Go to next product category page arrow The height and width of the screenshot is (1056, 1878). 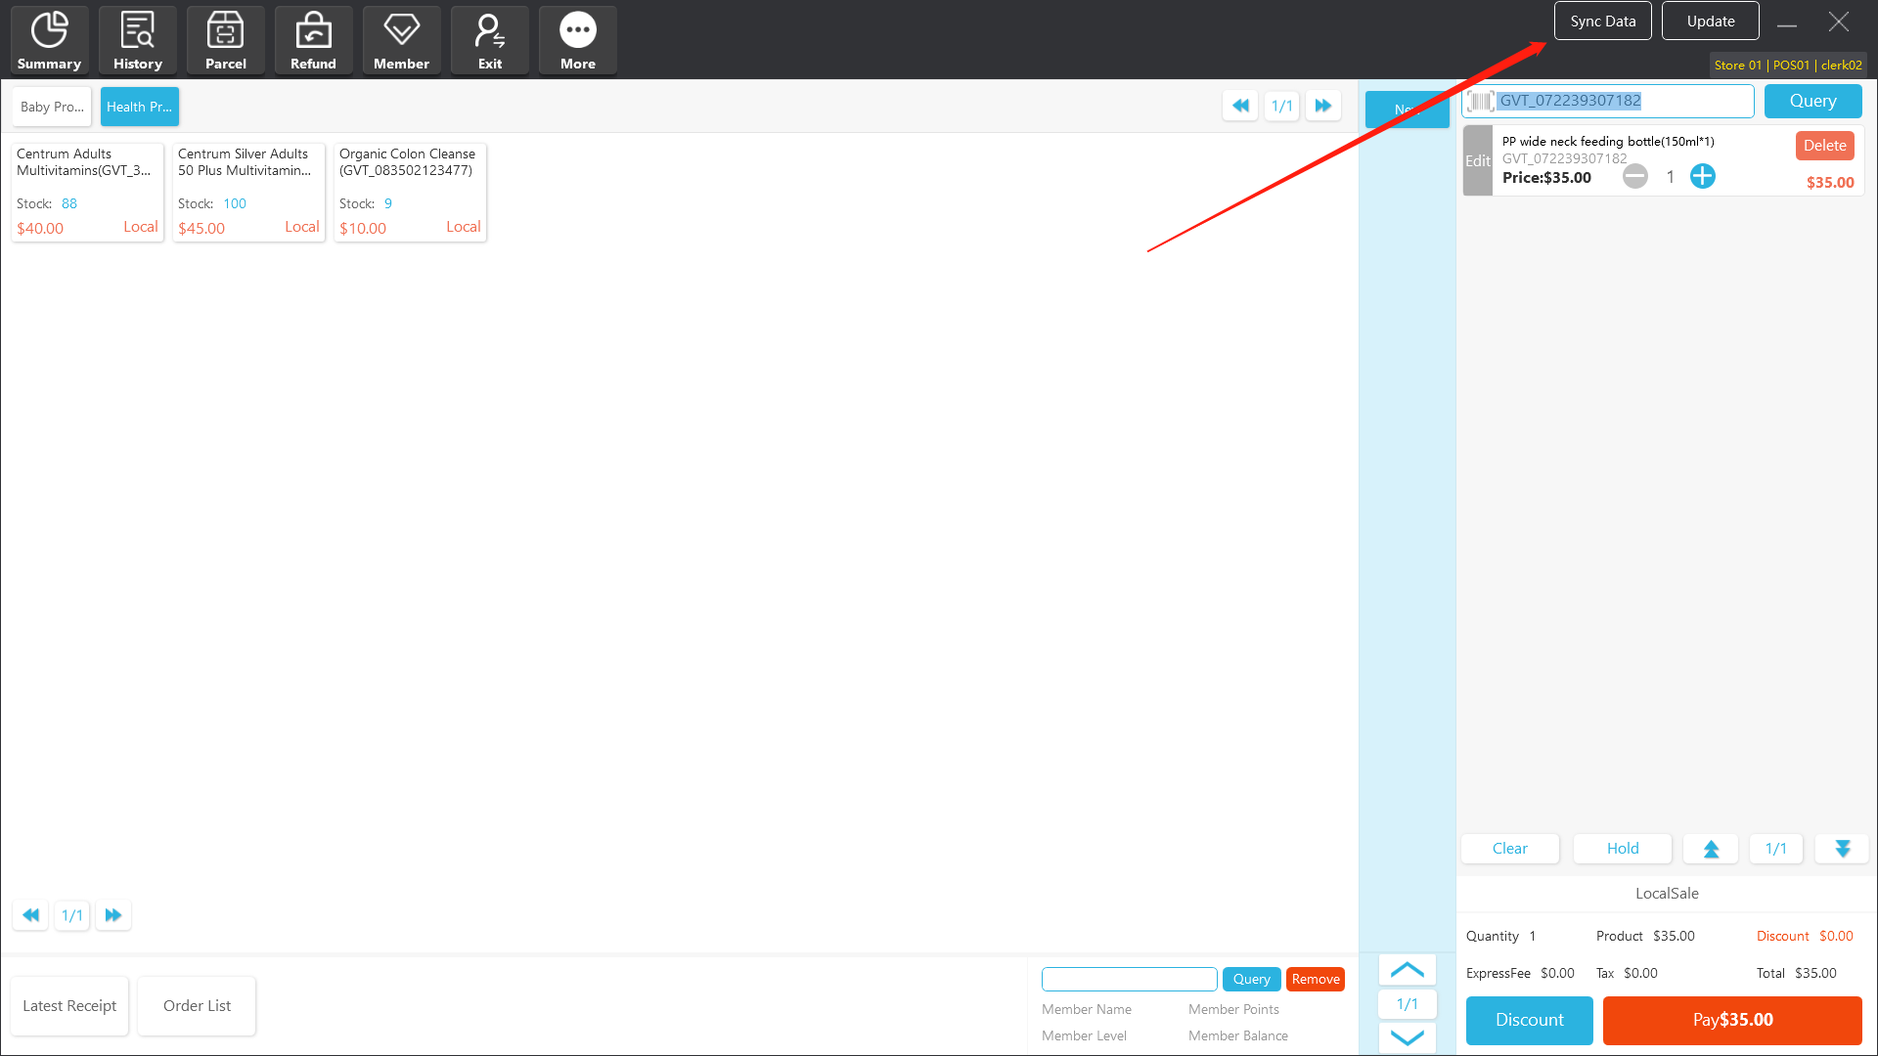pos(1322,106)
